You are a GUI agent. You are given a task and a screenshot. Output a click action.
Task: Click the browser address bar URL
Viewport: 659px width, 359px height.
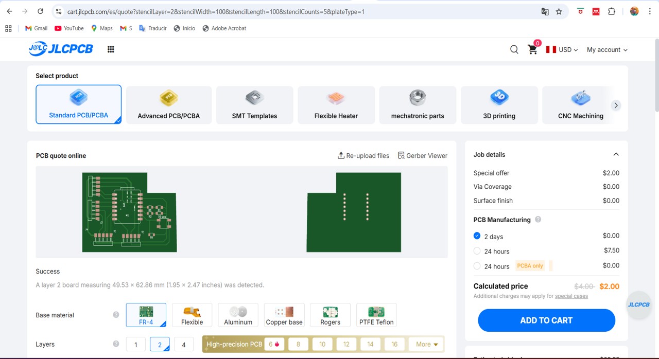click(216, 11)
